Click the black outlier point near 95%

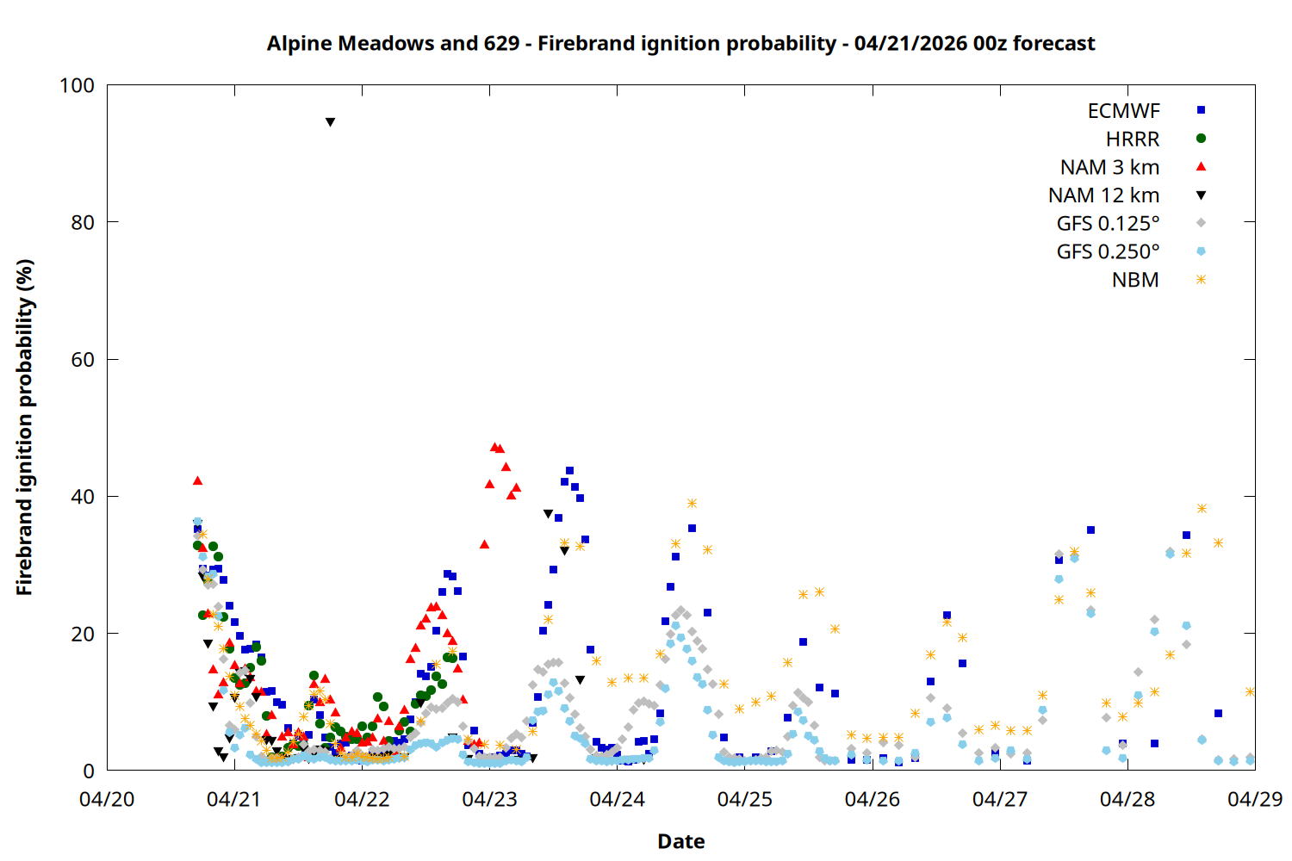330,122
